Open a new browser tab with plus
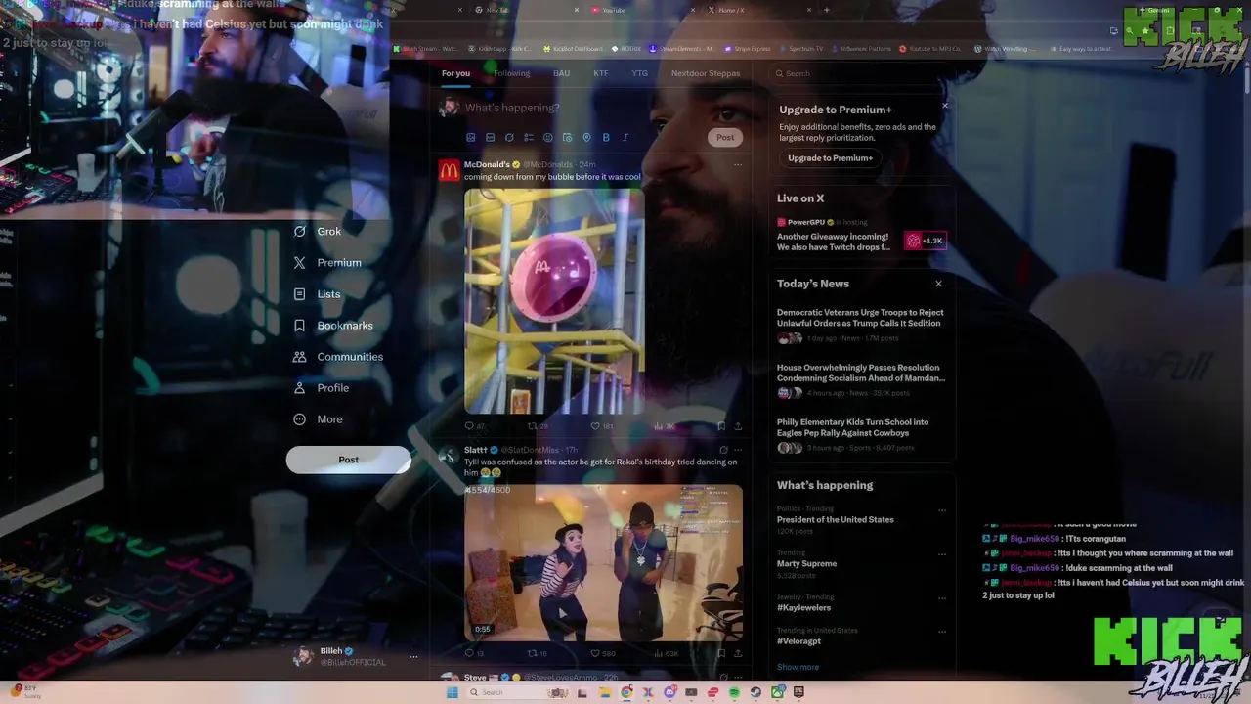The height and width of the screenshot is (704, 1251). [x=827, y=10]
